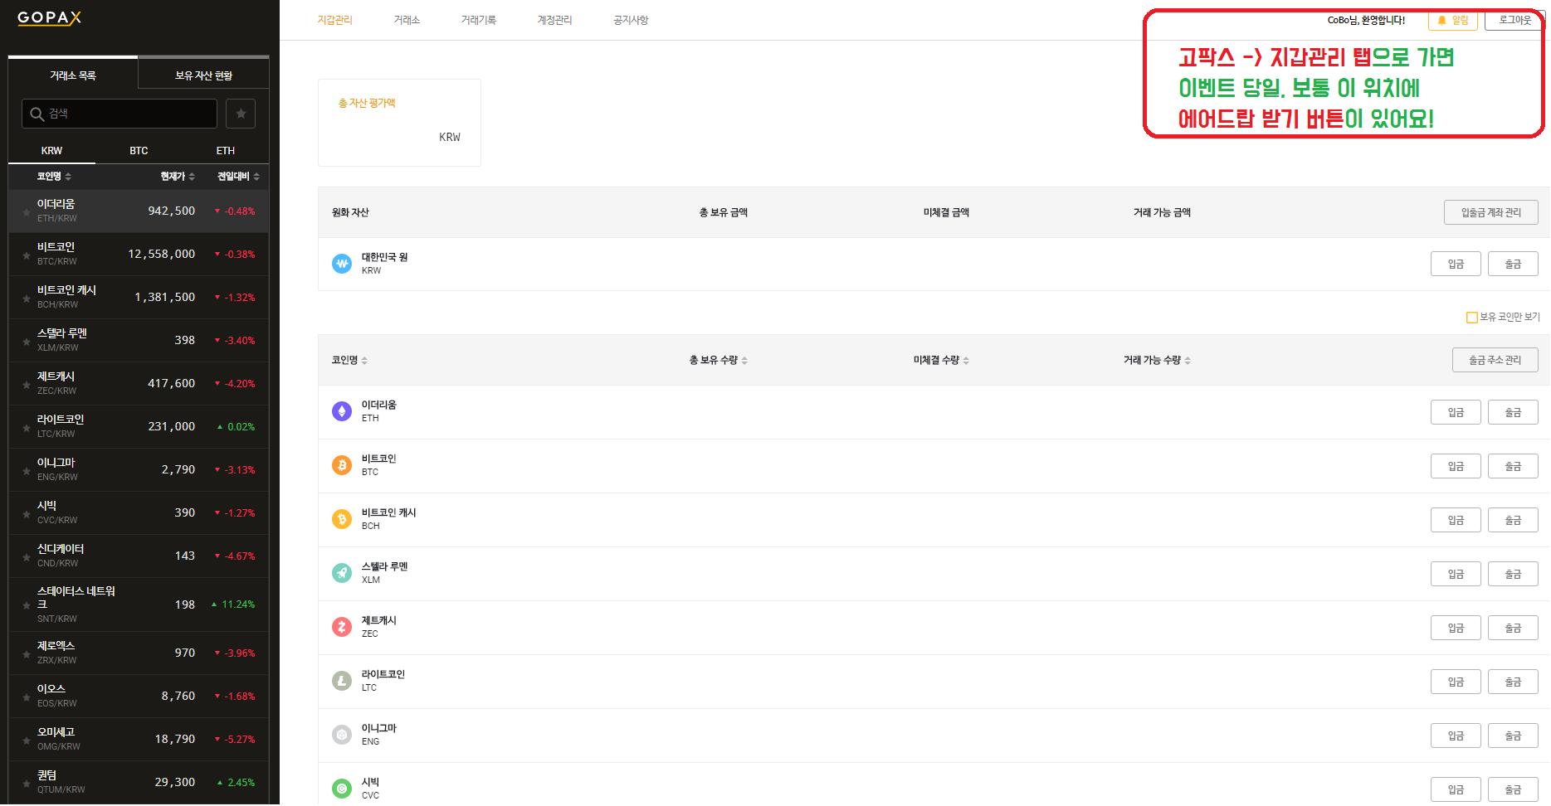Viewport: 1551px width, 806px height.
Task: Star the 제로엑스 ZRX/KRW market
Action: 27,654
